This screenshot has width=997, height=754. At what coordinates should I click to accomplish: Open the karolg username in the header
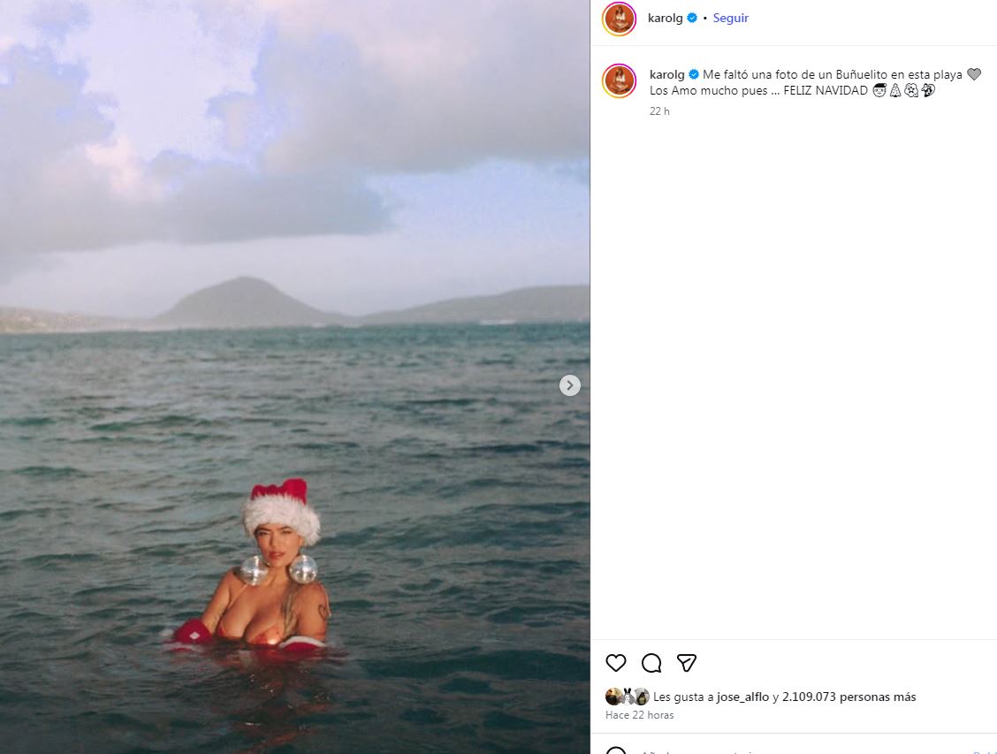pos(666,18)
